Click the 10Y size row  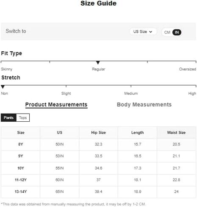98,168
